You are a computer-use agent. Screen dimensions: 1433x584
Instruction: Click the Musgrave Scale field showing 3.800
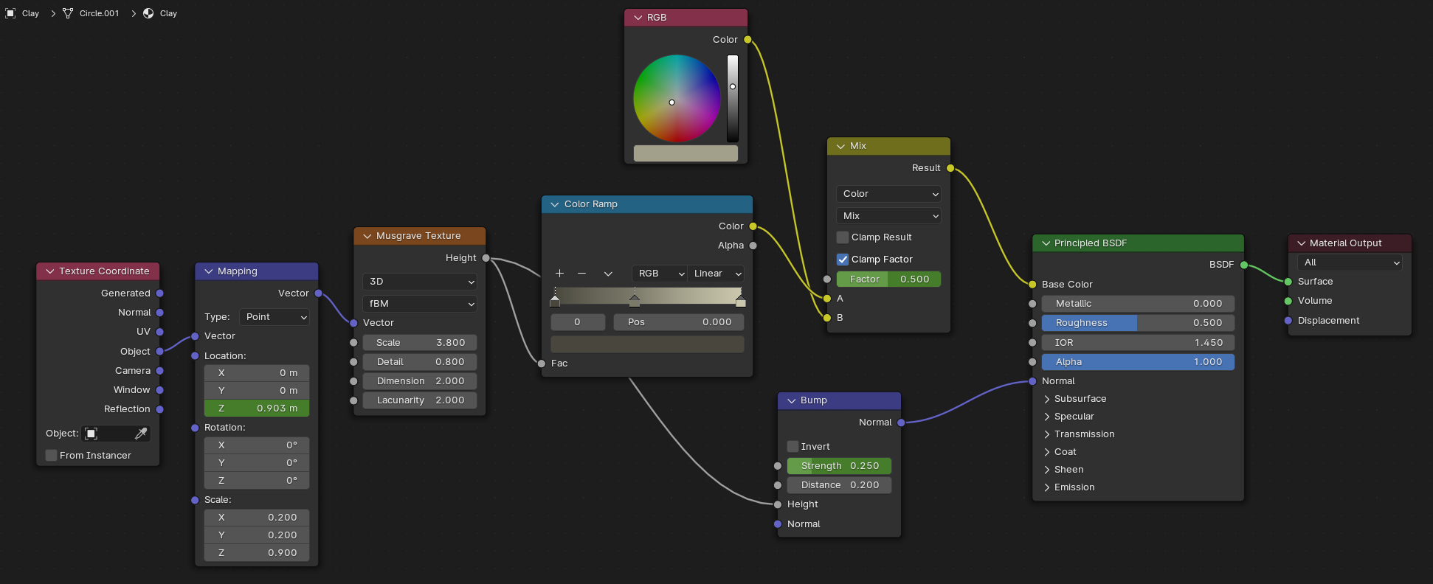coord(420,343)
